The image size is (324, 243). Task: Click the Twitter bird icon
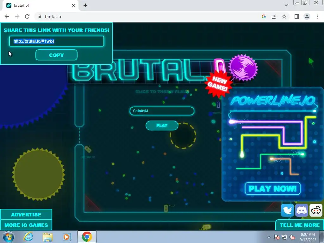click(287, 210)
